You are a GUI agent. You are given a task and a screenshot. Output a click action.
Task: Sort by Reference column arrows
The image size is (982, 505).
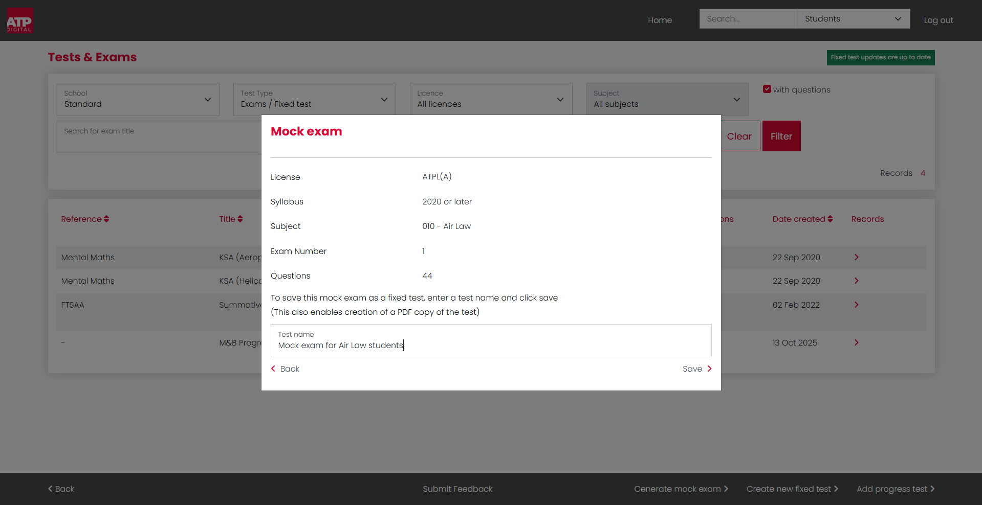[106, 219]
